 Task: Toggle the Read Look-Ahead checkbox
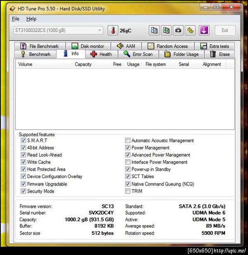click(23, 155)
